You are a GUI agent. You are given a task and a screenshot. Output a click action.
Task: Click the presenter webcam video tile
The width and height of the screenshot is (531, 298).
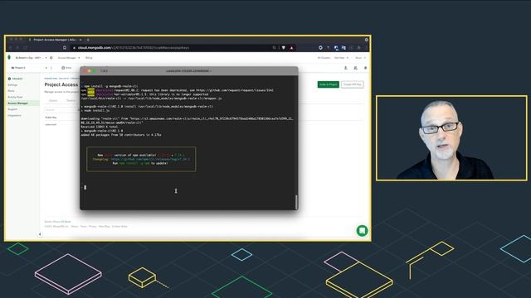pyautogui.click(x=451, y=138)
